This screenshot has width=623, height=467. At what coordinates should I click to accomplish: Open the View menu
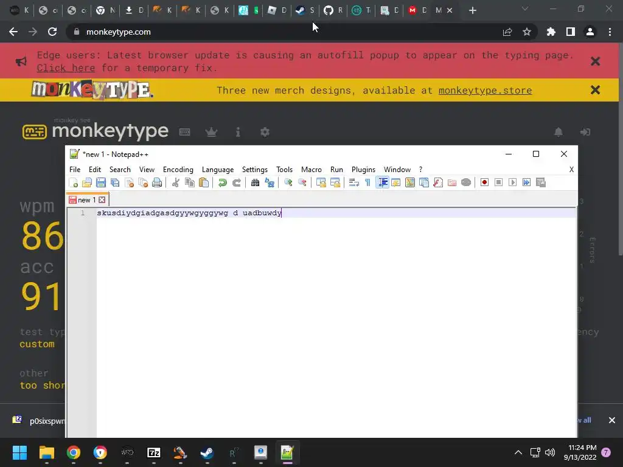click(x=147, y=170)
